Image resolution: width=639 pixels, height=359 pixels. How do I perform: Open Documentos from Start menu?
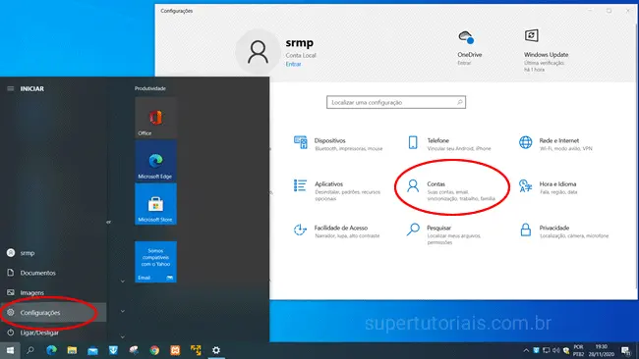[x=53, y=273]
